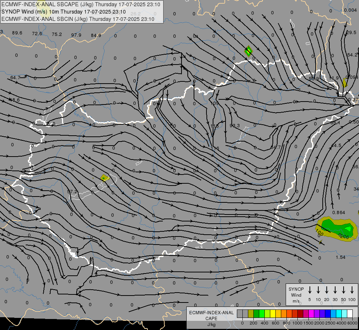
Task: Click the 10 m/s wind arrow in legend
Action: click(x=318, y=290)
